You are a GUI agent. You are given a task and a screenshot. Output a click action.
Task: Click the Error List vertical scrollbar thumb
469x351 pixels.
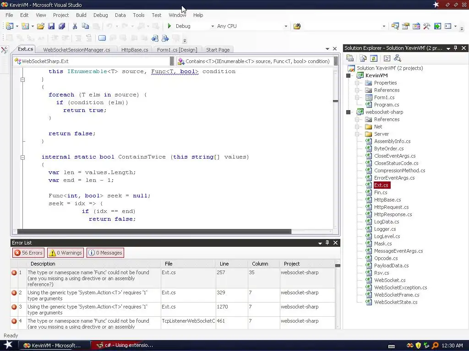point(338,266)
